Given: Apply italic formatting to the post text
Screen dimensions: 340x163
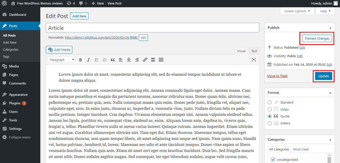Looking at the screenshot, I should click(88, 59).
